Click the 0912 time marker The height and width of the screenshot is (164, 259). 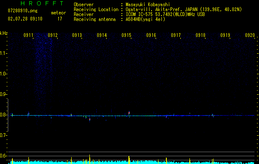(53, 35)
